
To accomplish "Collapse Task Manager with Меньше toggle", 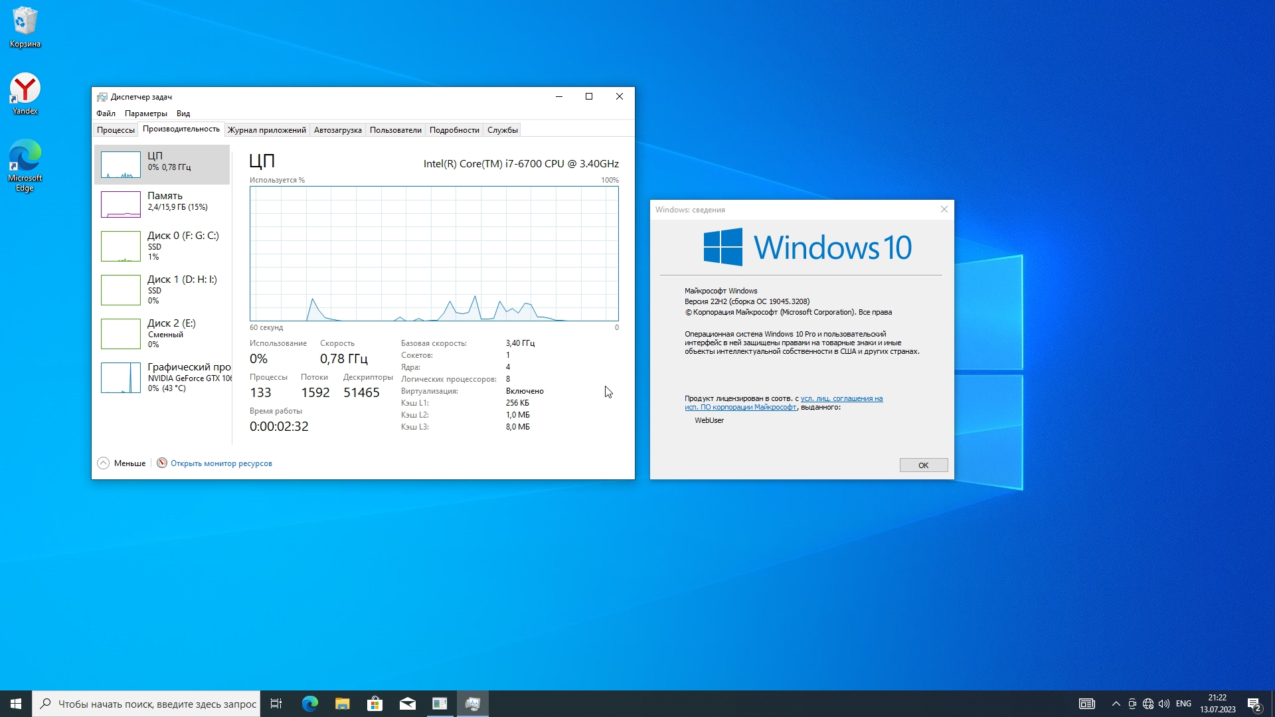I will click(122, 463).
